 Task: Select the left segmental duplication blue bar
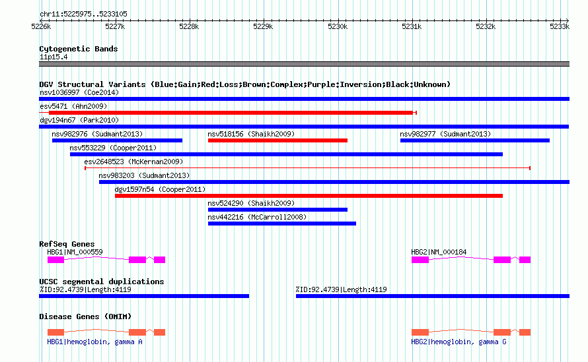click(144, 296)
